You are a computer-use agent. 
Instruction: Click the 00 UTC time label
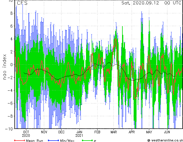pos(173,3)
